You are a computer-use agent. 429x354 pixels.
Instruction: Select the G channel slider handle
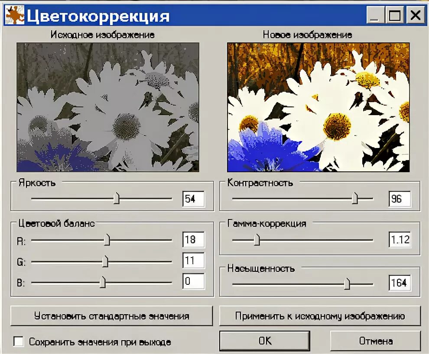(x=106, y=261)
